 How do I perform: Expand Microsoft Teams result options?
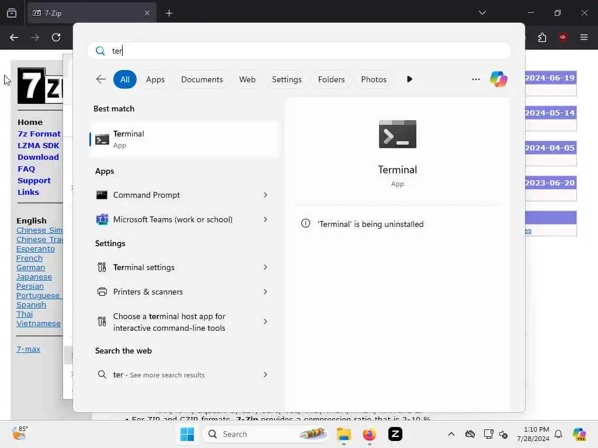pos(266,219)
